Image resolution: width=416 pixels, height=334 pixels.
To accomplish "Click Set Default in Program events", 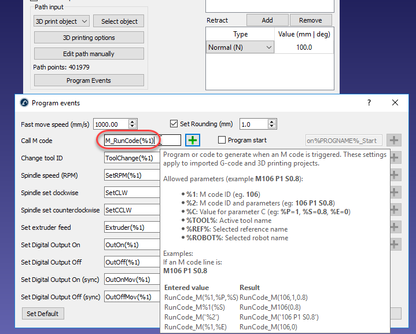I will [43, 314].
